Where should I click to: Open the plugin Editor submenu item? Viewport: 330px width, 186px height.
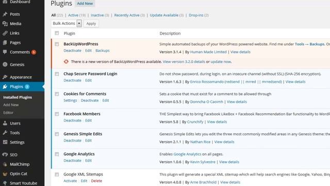8,113
